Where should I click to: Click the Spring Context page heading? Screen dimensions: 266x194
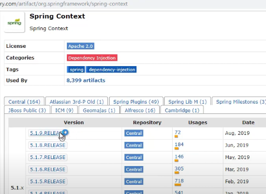pos(57,16)
